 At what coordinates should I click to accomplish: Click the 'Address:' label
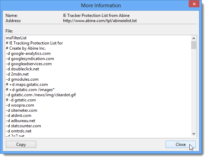coord(13,21)
